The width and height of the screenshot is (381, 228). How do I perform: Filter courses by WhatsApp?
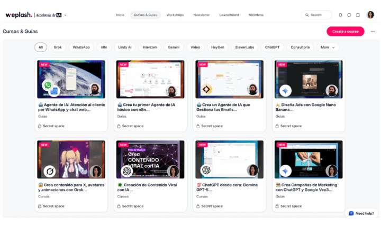coord(81,47)
